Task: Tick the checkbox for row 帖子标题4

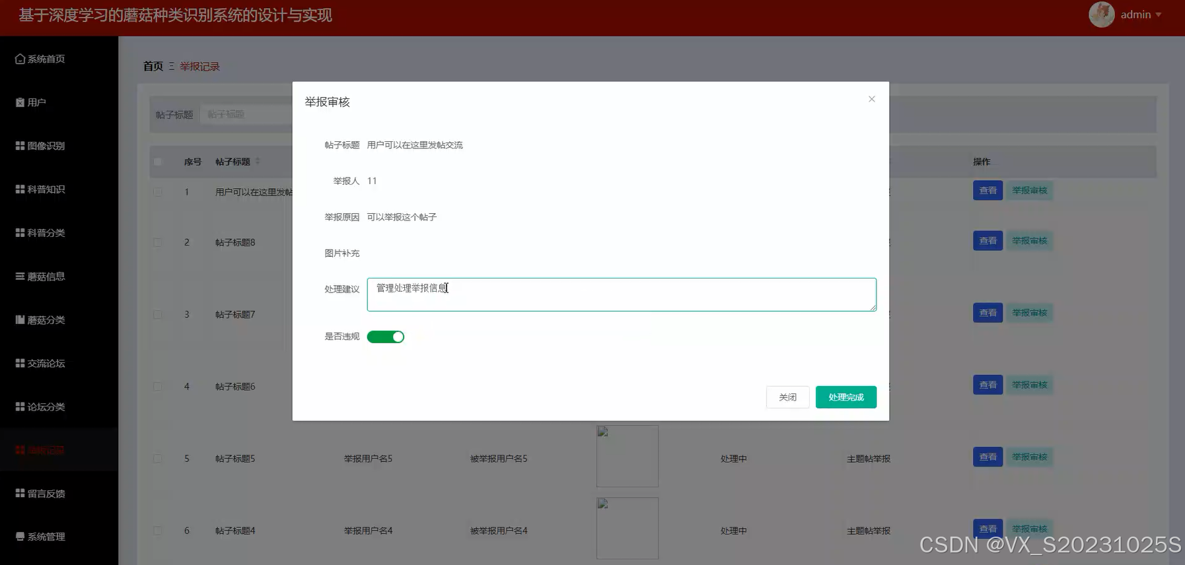Action: point(158,531)
